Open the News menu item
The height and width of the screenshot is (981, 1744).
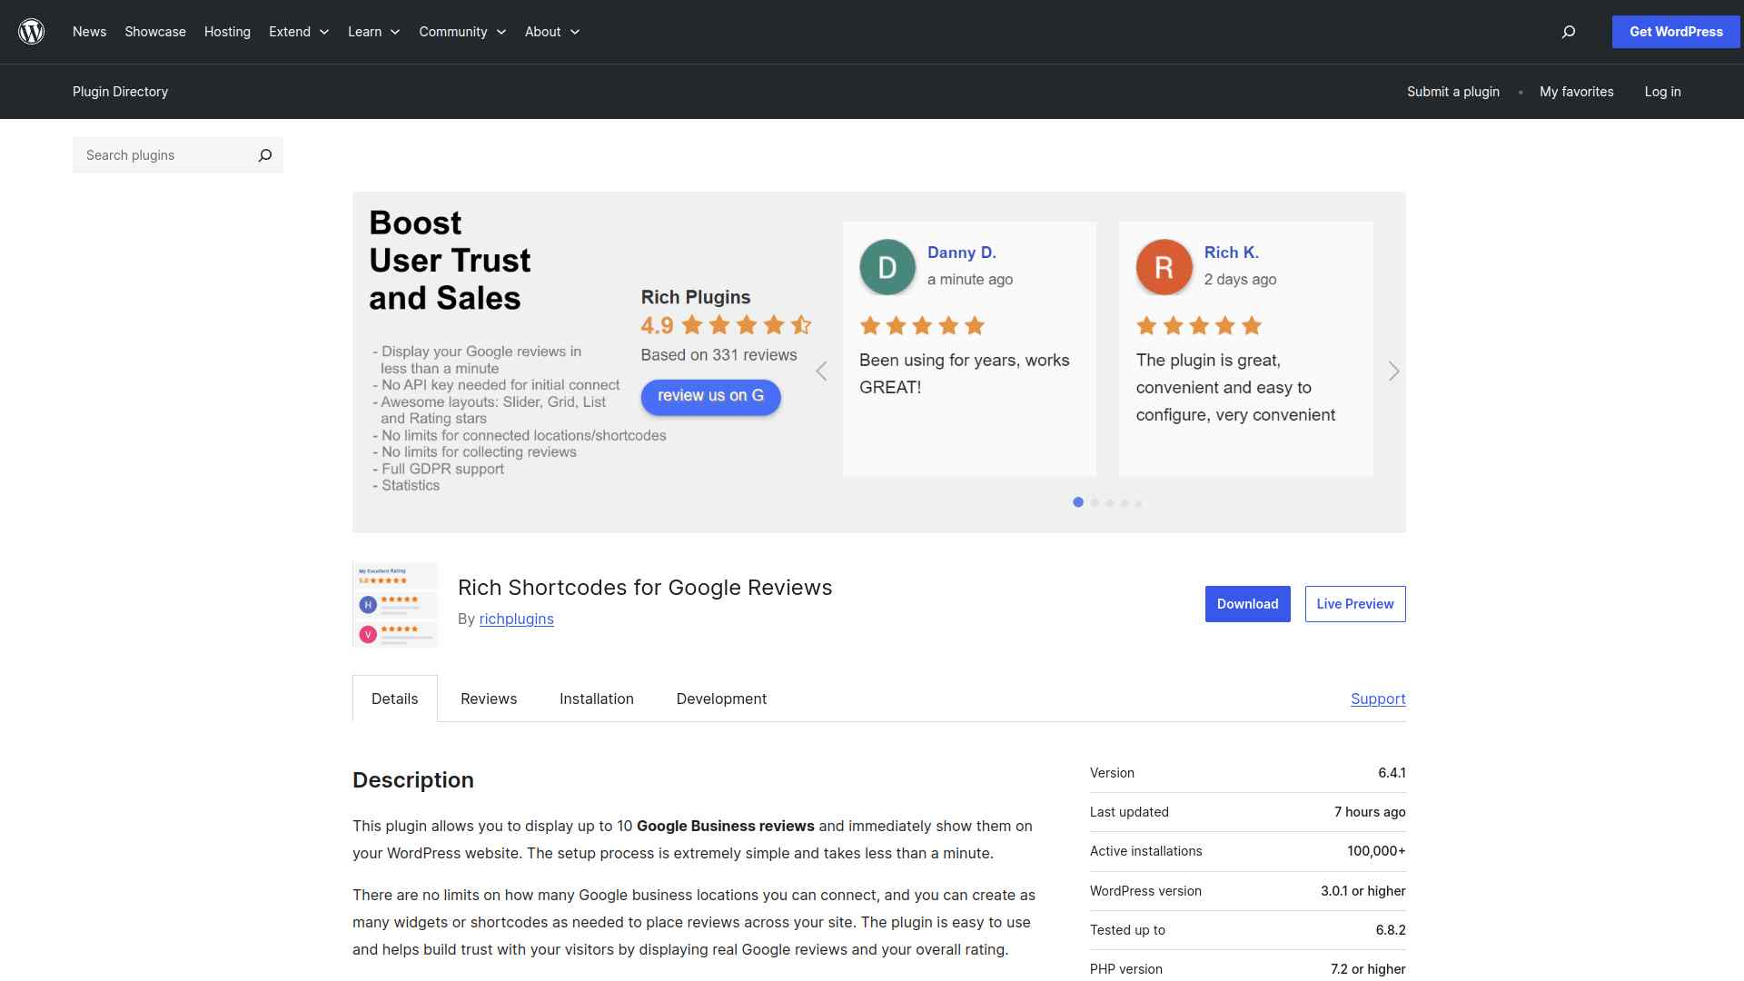(89, 32)
